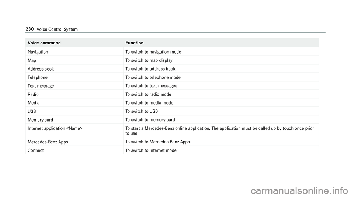Click the "Function" column header
Image resolution: width=354 pixels, height=197 pixels.
(135, 43)
